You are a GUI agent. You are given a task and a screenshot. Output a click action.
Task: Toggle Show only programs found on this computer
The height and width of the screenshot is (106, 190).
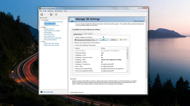(75, 43)
